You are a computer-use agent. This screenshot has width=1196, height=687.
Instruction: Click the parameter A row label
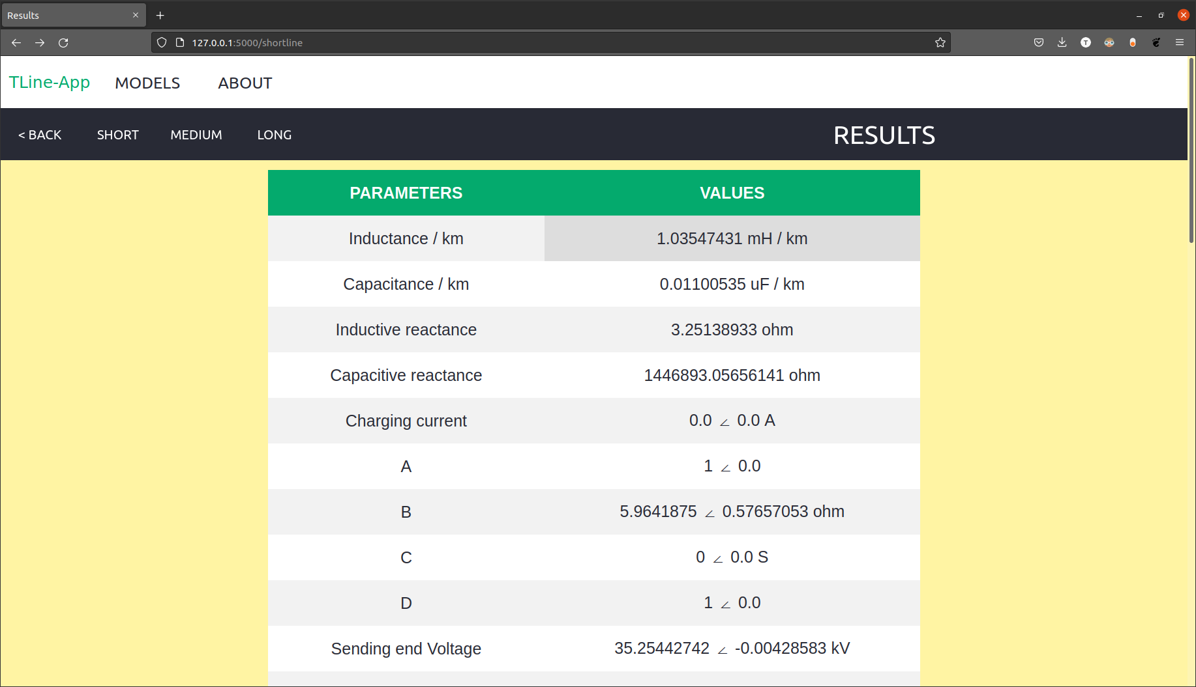click(x=406, y=466)
